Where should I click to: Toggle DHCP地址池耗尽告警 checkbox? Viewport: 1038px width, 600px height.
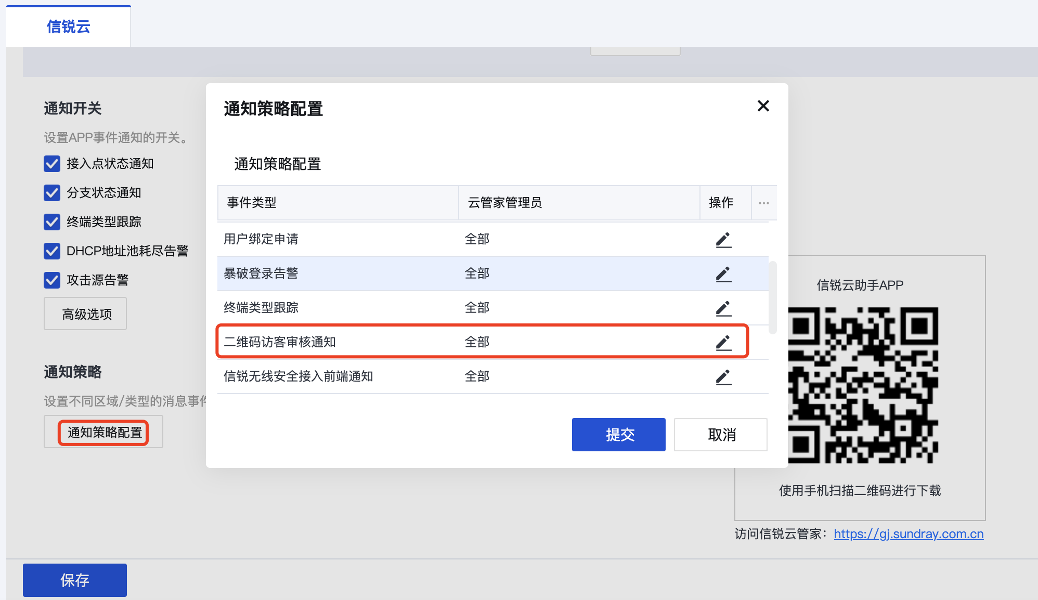pos(52,251)
